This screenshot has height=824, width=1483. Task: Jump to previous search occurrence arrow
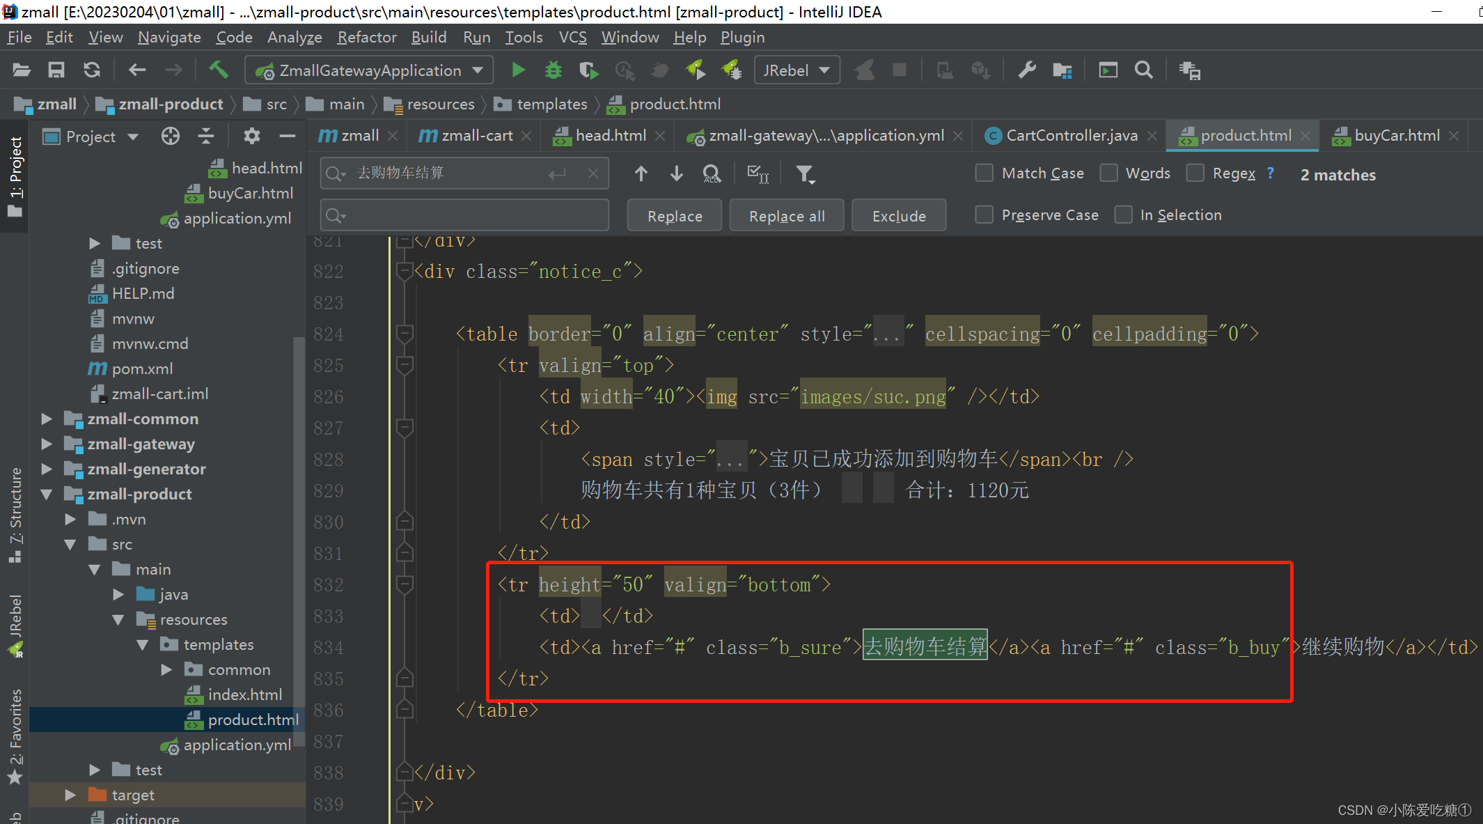(x=641, y=173)
